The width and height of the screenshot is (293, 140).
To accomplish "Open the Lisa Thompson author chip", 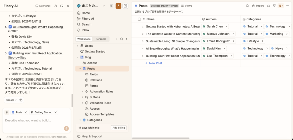I will [x=217, y=56].
